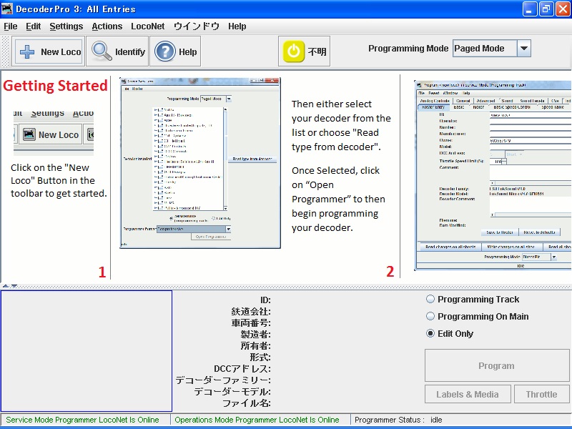Click the empty roster list panel
The image size is (572, 429).
[87, 351]
